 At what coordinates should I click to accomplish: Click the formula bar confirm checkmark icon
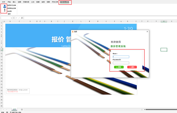[x=19, y=18]
